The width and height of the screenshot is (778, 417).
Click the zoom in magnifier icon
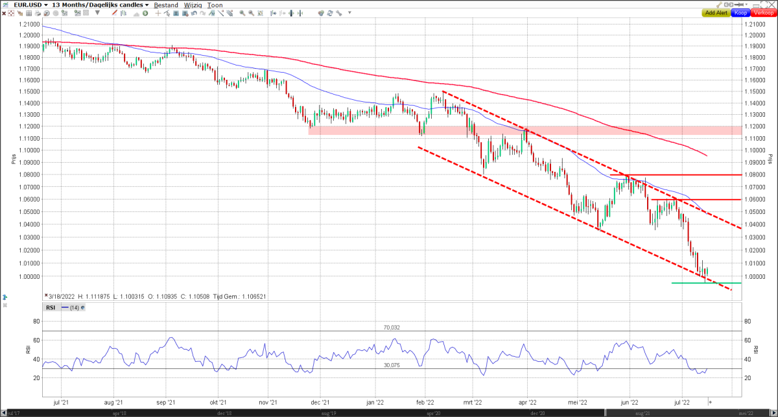pos(242,13)
